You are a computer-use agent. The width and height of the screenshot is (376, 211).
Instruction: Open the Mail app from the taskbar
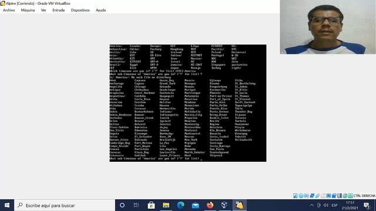point(195,205)
